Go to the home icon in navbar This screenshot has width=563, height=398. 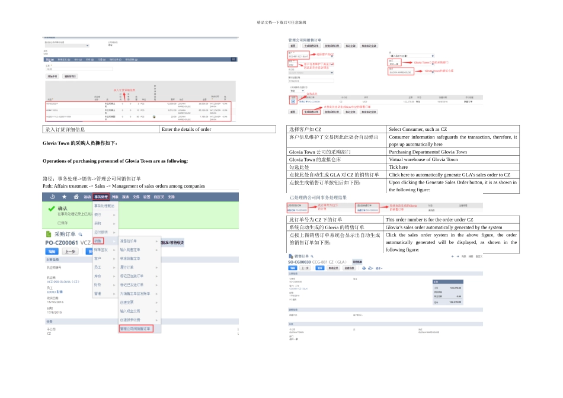(x=76, y=197)
